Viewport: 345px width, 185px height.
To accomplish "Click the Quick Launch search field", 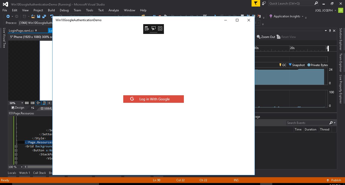I will 290,3.
